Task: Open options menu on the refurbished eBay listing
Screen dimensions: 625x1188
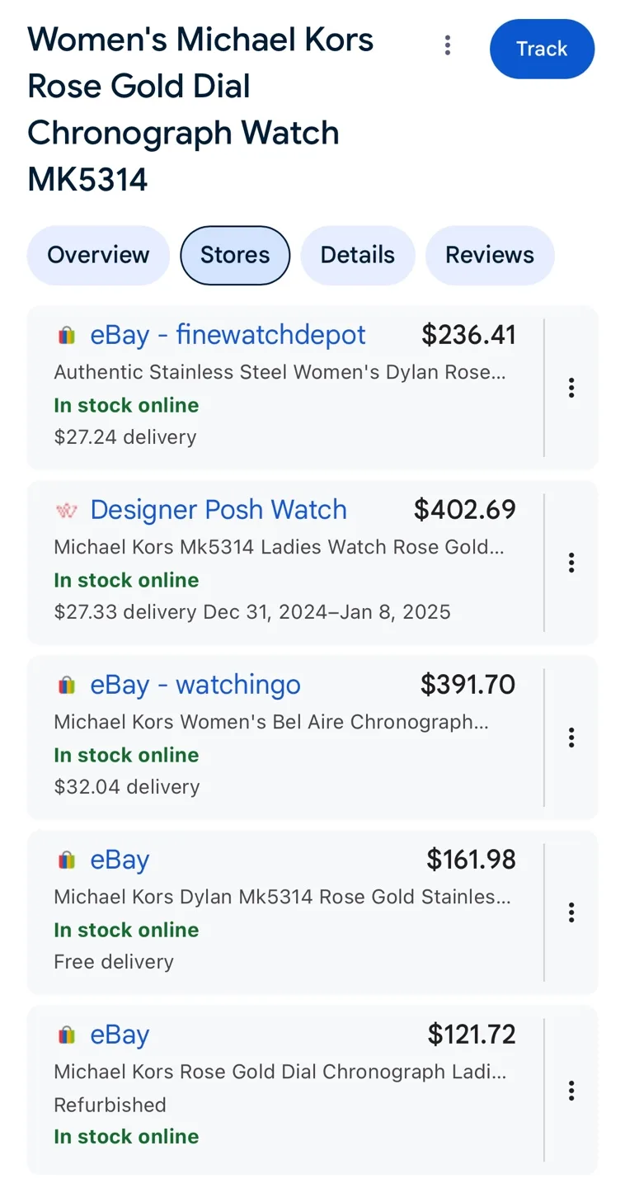Action: [x=571, y=1090]
